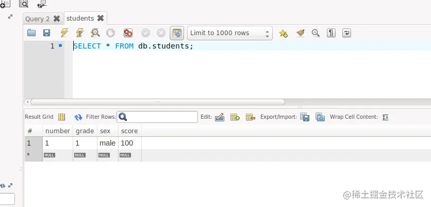Click the Result Grid form icon
The height and width of the screenshot is (207, 431).
point(61,117)
